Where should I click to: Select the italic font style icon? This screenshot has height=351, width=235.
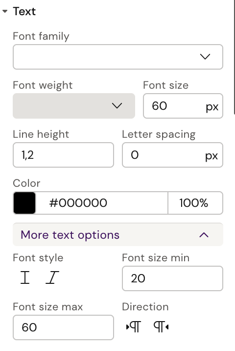pos(52,277)
